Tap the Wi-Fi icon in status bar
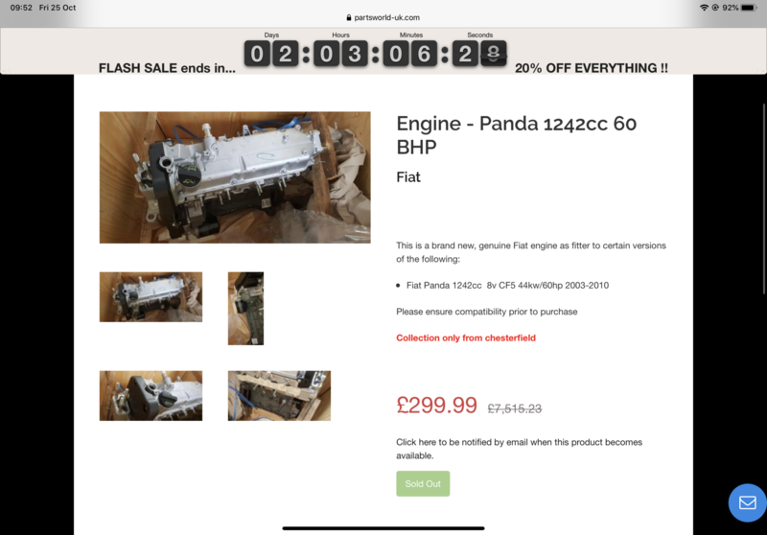 (704, 8)
